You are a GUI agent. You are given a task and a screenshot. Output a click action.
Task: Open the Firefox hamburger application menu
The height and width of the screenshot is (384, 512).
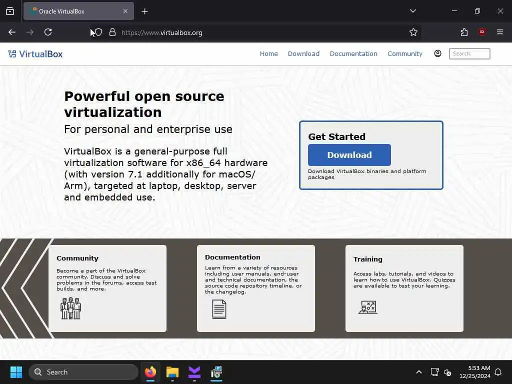pos(500,32)
